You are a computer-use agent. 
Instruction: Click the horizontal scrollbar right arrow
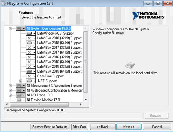tap(81, 104)
